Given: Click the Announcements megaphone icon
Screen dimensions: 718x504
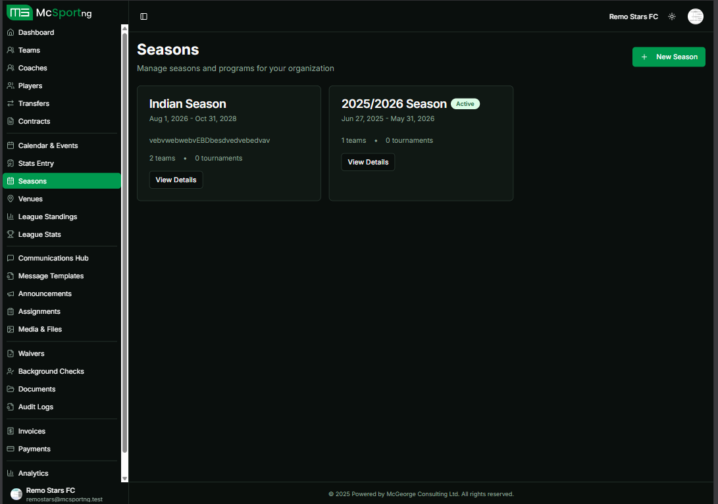Looking at the screenshot, I should point(11,293).
